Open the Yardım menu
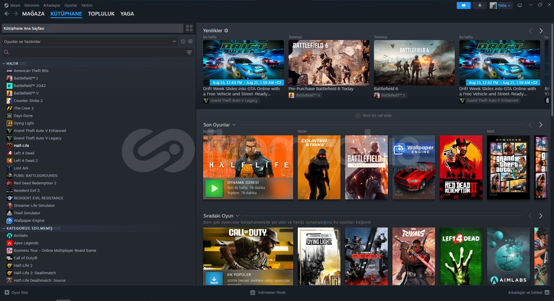 (x=87, y=5)
